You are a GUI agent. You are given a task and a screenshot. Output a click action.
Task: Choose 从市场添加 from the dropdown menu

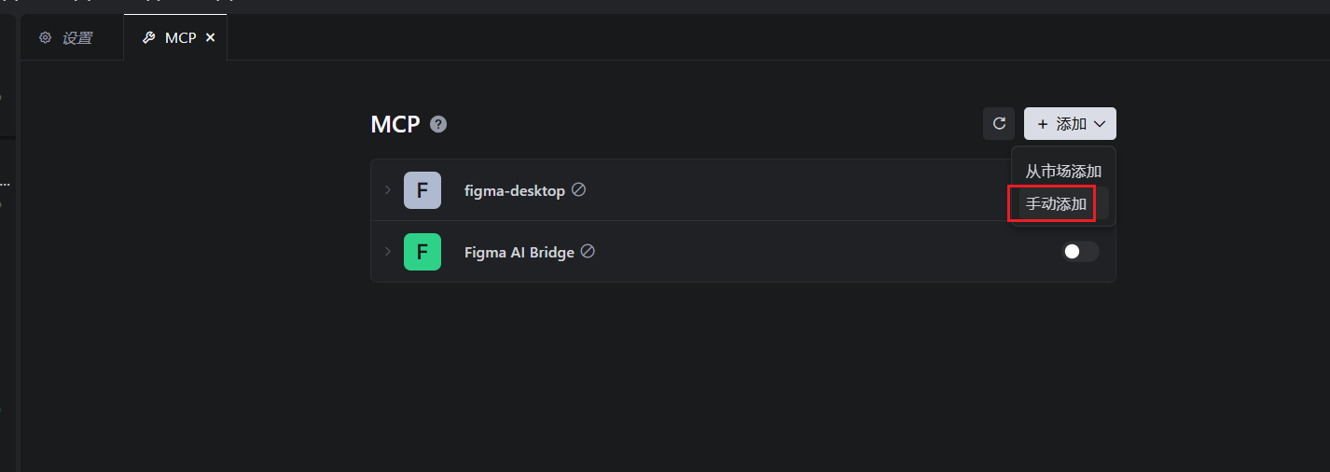coord(1063,172)
